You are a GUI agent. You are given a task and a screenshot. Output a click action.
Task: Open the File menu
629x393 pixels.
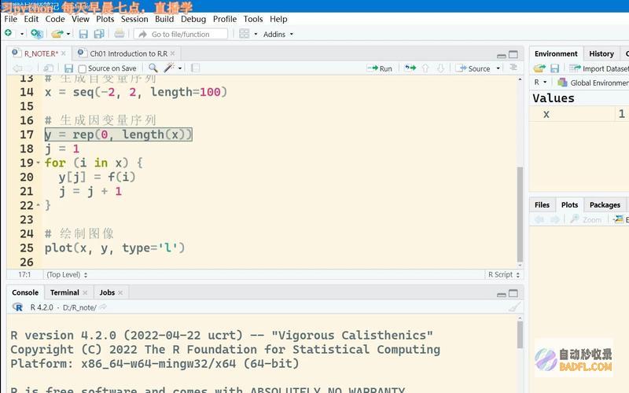[x=11, y=19]
